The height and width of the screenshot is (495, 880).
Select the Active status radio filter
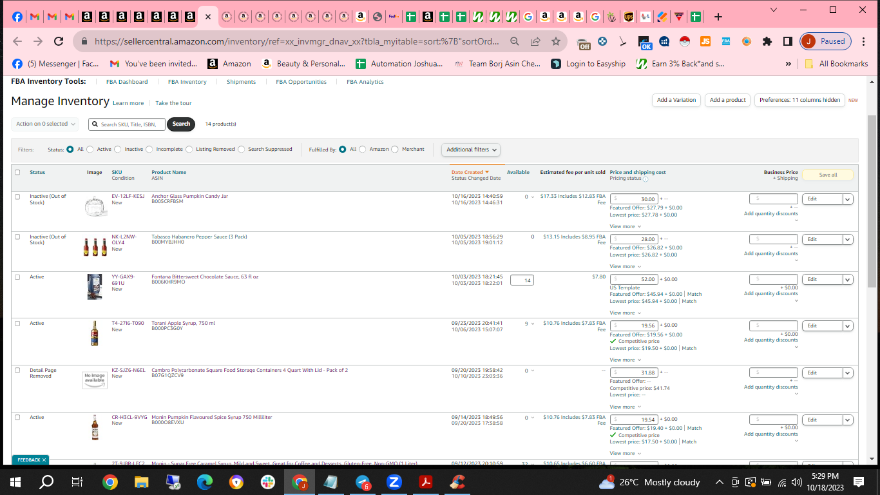(x=90, y=150)
